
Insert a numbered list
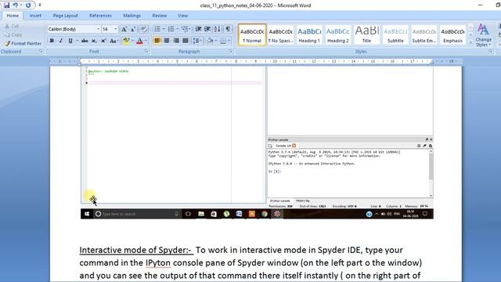tap(171, 29)
